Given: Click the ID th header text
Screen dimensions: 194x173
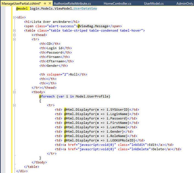Looking at the screenshot, I should (49, 44).
